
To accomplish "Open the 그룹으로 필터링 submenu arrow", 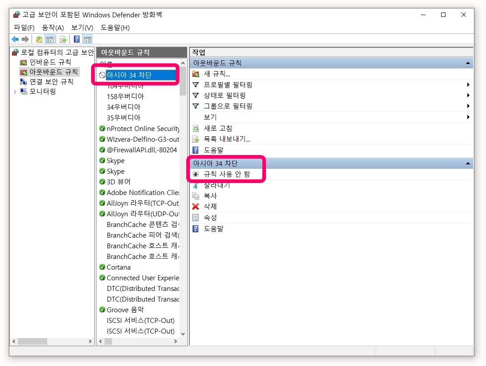I will click(468, 106).
